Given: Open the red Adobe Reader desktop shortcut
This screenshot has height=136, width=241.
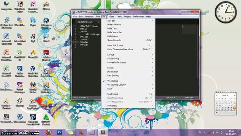Looking at the screenshot, I should click(46, 55).
